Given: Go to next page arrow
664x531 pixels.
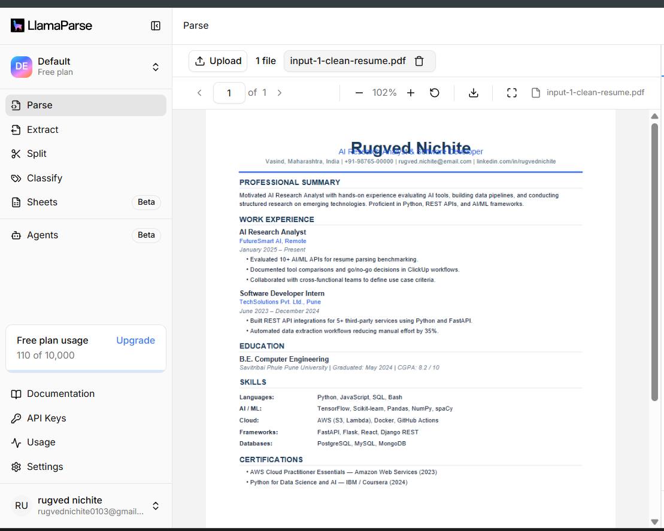Looking at the screenshot, I should (280, 93).
